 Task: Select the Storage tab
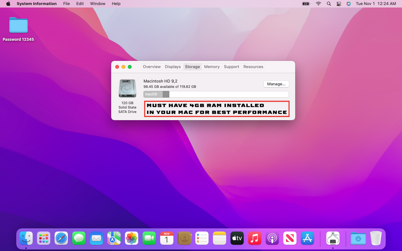[193, 67]
